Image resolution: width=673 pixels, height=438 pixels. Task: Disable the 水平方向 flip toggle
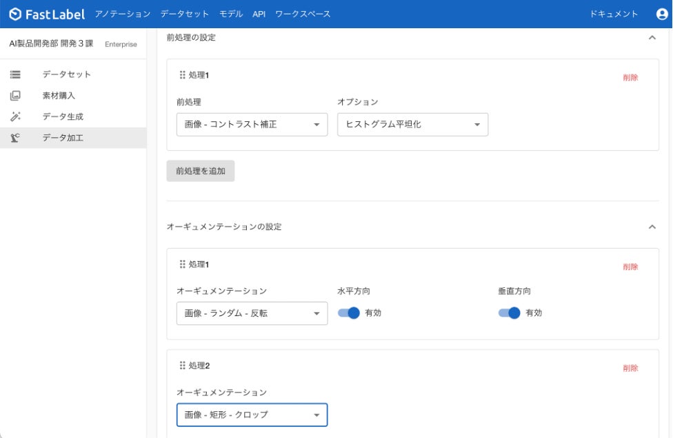point(349,313)
